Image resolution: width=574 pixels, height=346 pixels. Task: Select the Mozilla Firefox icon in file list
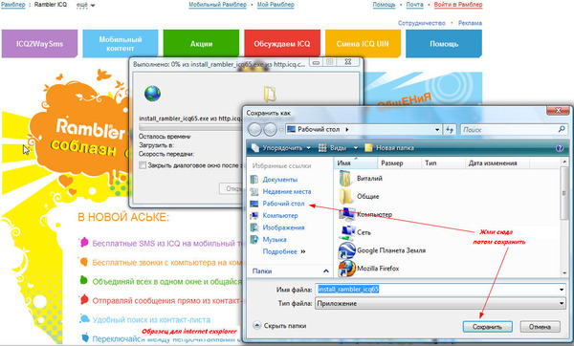click(346, 268)
